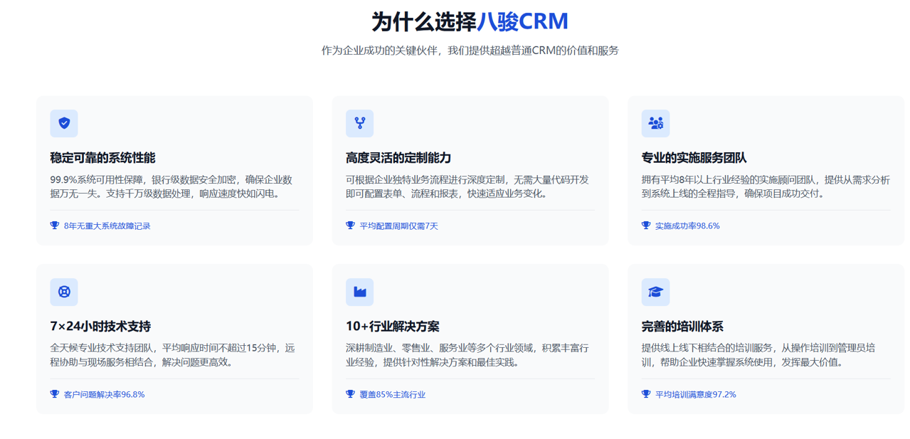Image resolution: width=910 pixels, height=439 pixels.
Task: Click the 7×24小时技术支持 heading
Action: (x=100, y=327)
